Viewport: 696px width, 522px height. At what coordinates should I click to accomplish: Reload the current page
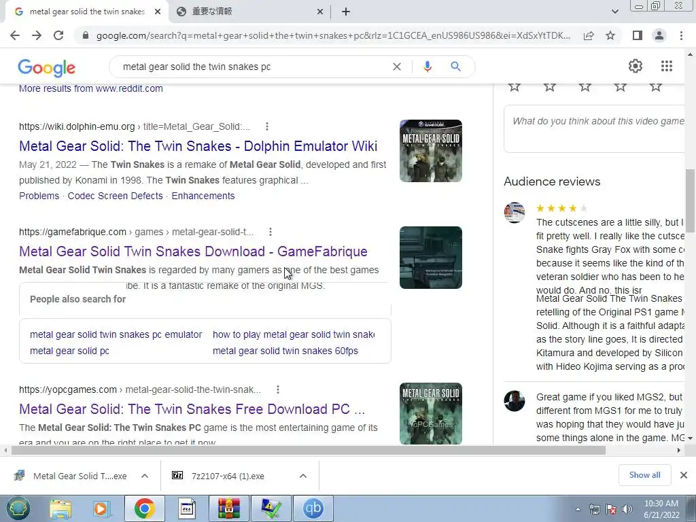tap(58, 35)
